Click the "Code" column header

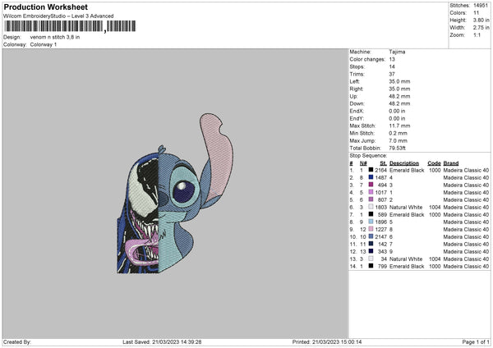pos(434,163)
